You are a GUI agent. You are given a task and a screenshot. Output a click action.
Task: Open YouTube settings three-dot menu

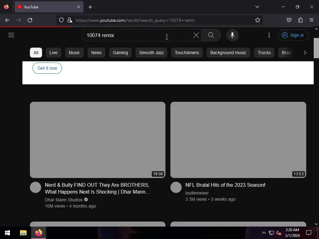(269, 35)
